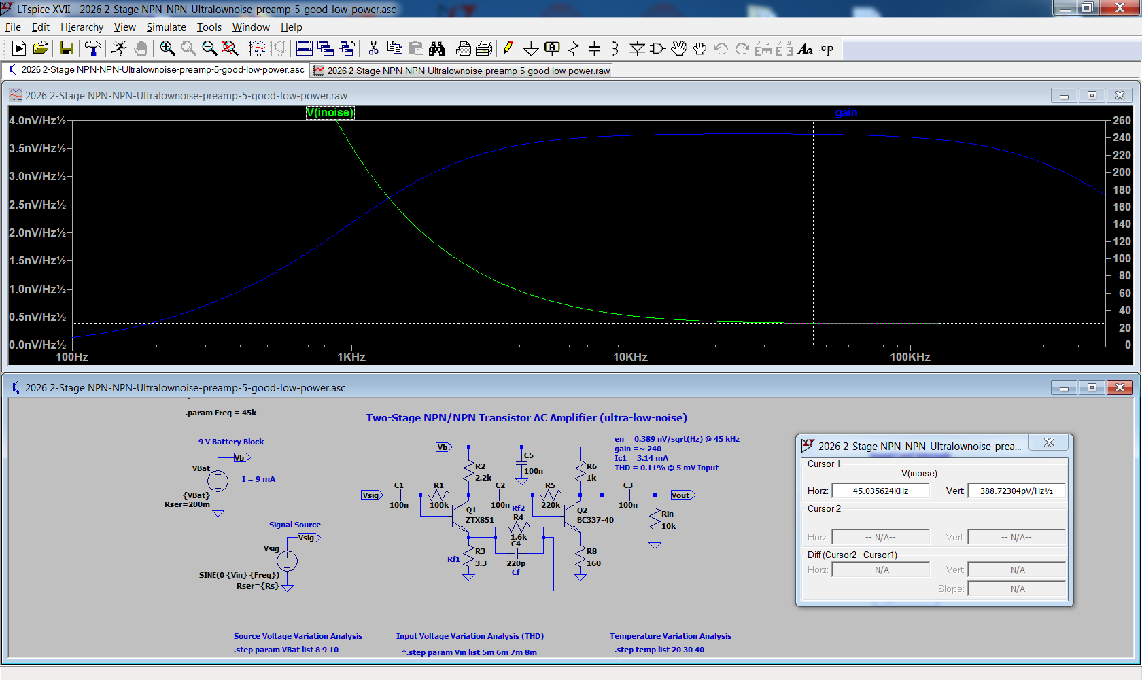Click the '.param Freq = 45k' directive
1142x681 pixels.
[x=221, y=413]
